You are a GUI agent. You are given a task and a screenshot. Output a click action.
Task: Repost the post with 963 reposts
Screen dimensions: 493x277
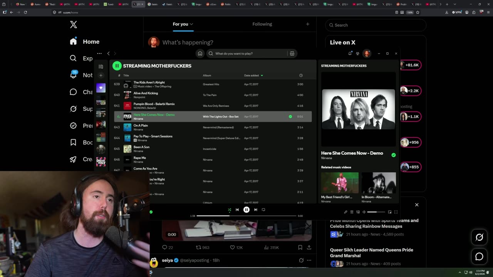click(203, 247)
